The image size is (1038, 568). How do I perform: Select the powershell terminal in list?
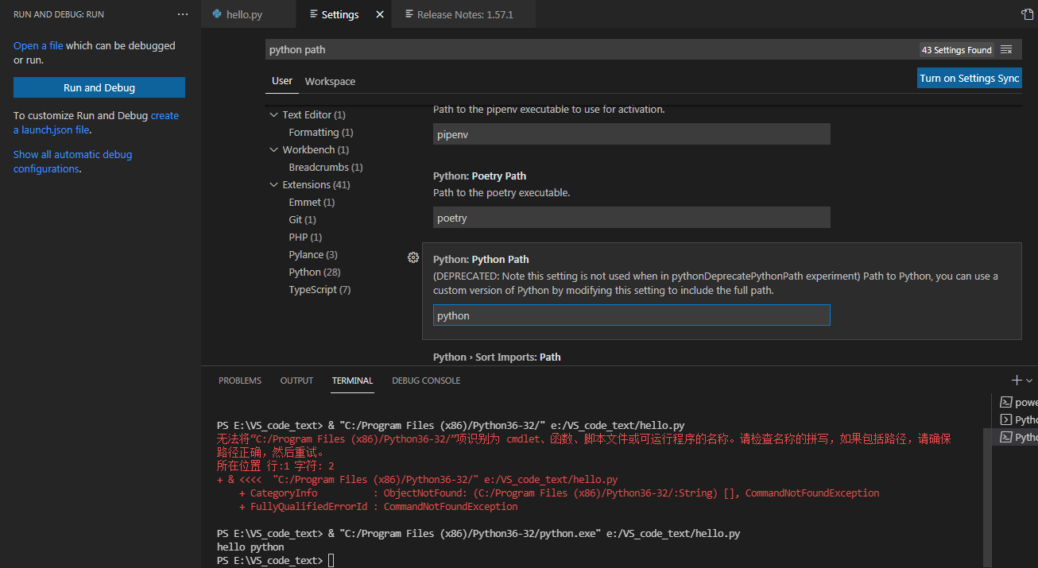click(x=1018, y=402)
